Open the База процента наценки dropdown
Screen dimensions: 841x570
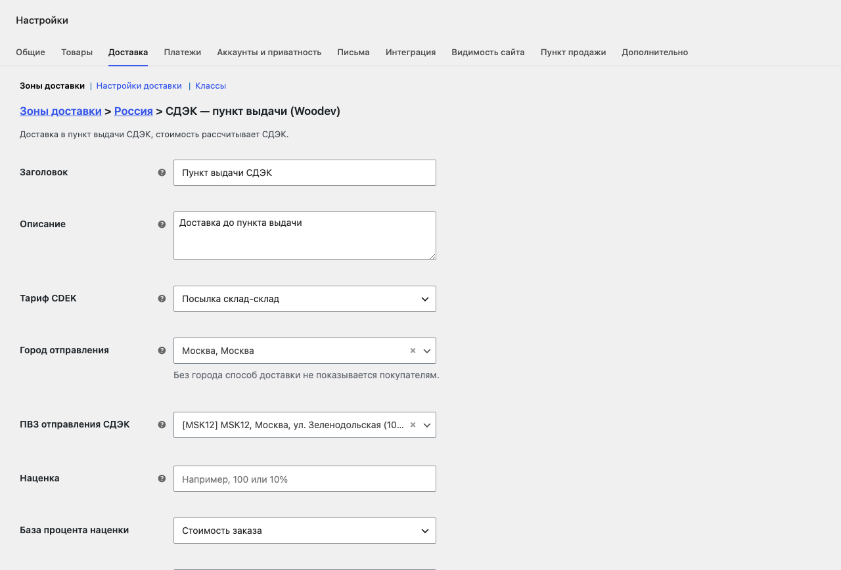[305, 531]
